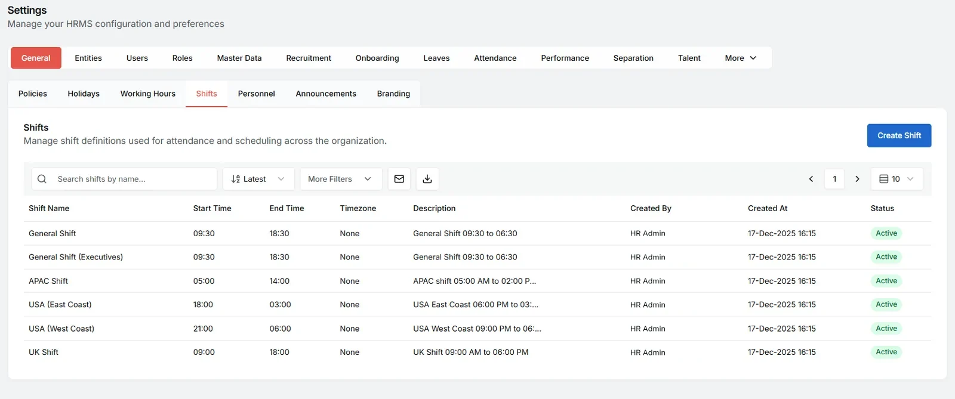
Task: Click the download export icon button
Action: tap(427, 179)
